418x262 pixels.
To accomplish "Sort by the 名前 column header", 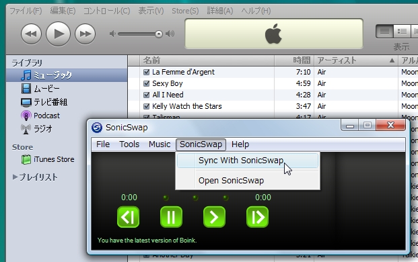I will point(207,60).
